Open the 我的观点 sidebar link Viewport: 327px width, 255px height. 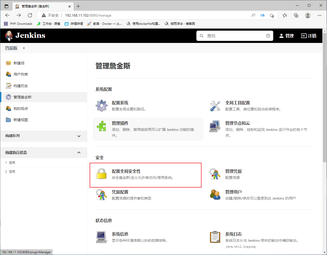point(21,109)
